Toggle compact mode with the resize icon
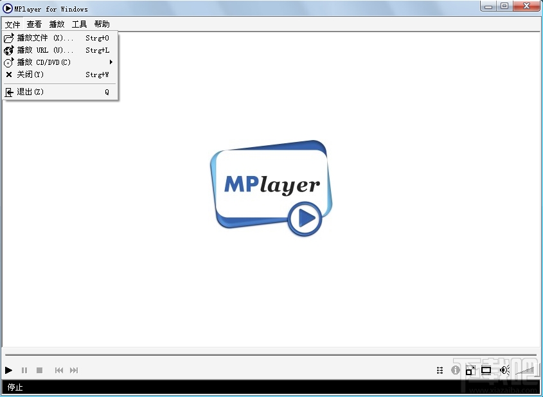The height and width of the screenshot is (397, 543). click(470, 370)
